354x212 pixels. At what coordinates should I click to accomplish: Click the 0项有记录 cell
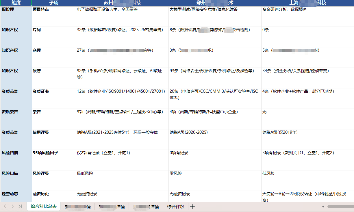pyautogui.click(x=215, y=160)
